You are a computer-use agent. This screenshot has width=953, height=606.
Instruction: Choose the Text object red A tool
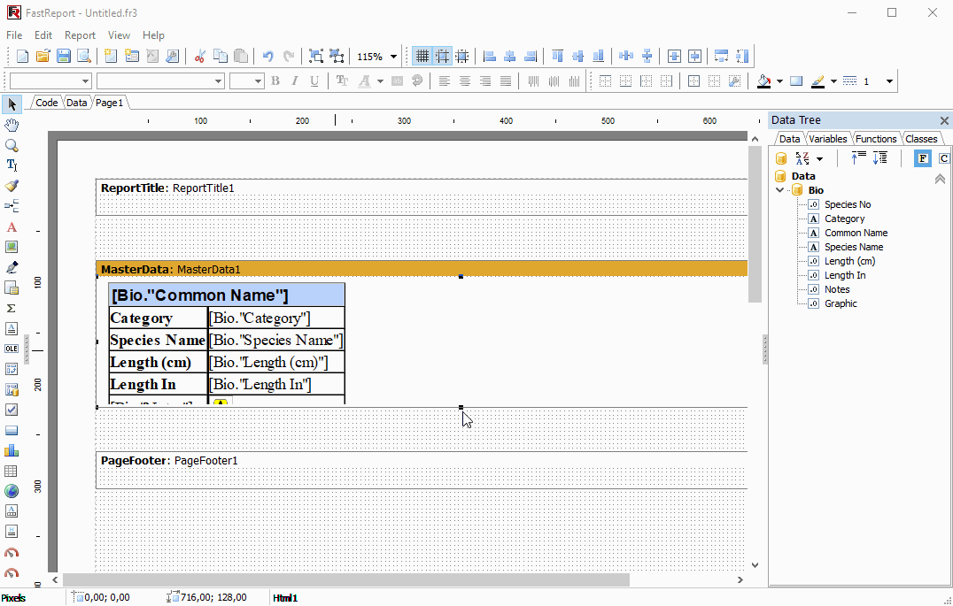pos(12,227)
